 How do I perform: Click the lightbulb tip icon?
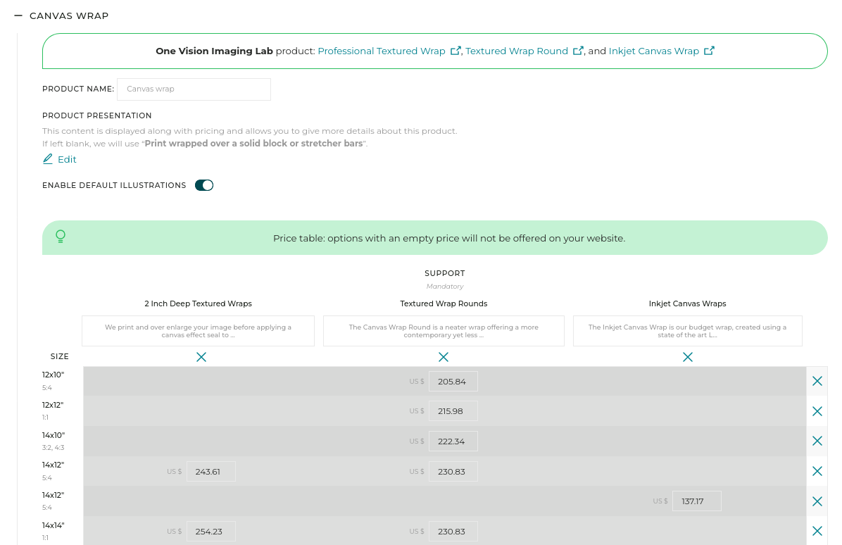click(61, 237)
